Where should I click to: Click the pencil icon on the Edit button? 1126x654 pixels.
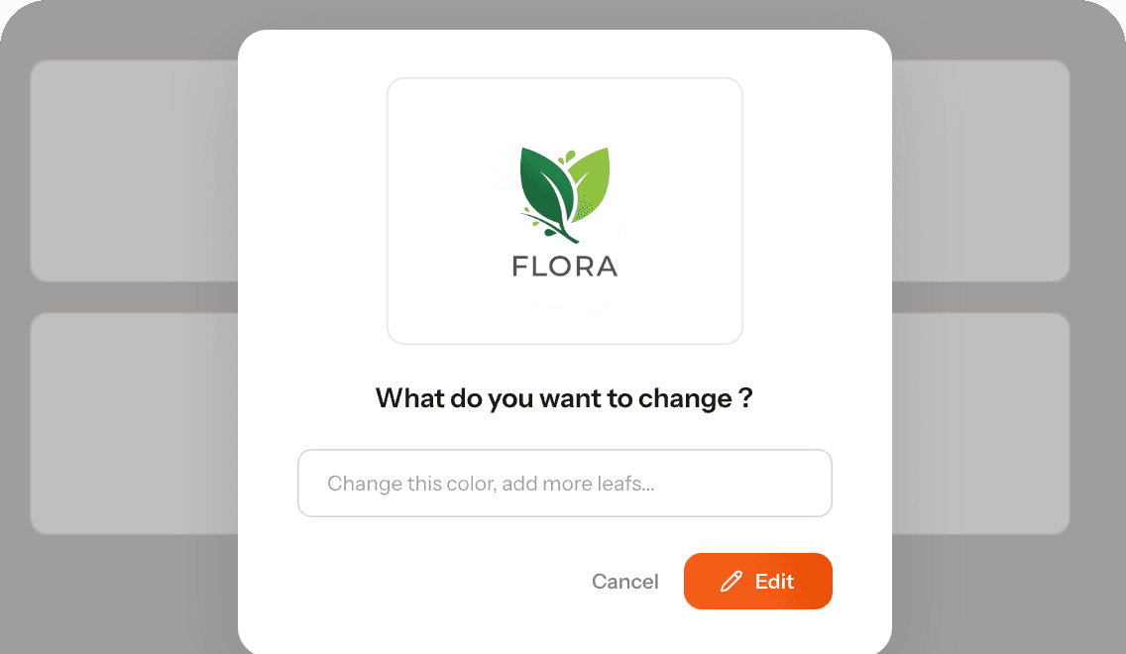click(732, 582)
